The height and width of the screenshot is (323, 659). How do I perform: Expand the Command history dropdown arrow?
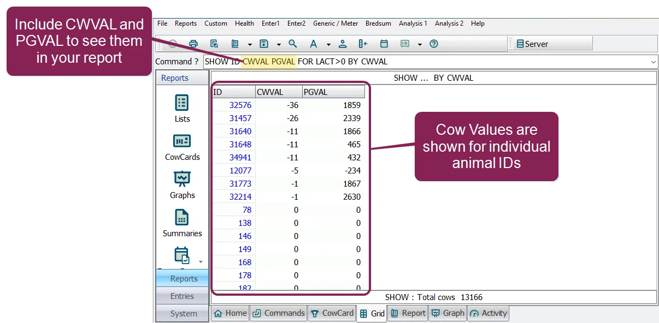pyautogui.click(x=654, y=62)
